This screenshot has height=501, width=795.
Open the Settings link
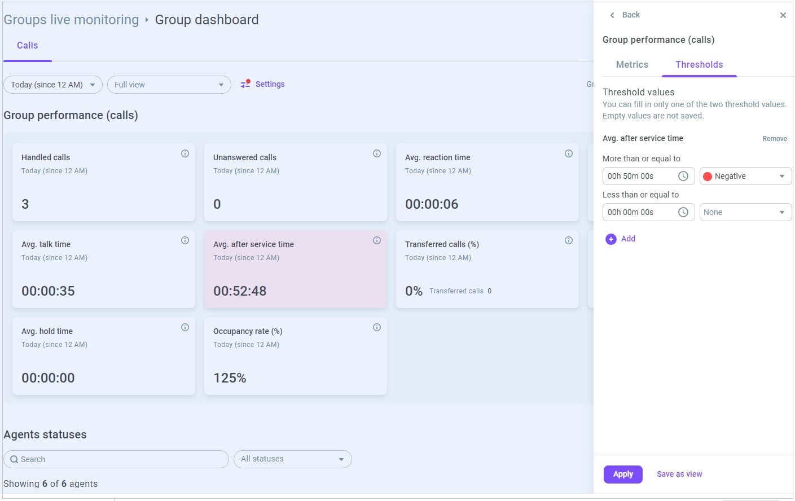click(x=270, y=84)
